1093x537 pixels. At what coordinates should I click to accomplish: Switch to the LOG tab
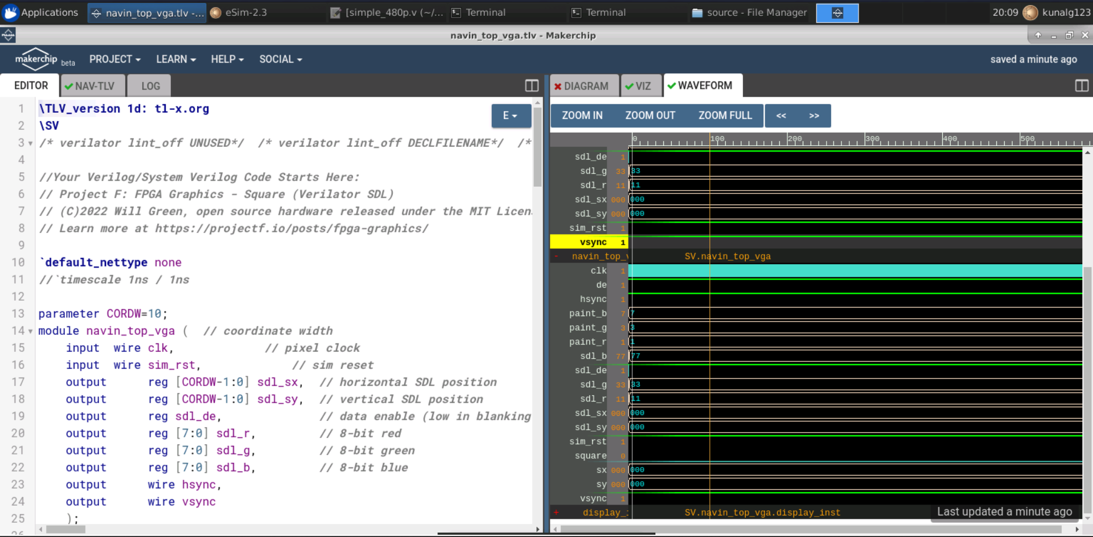pos(149,85)
